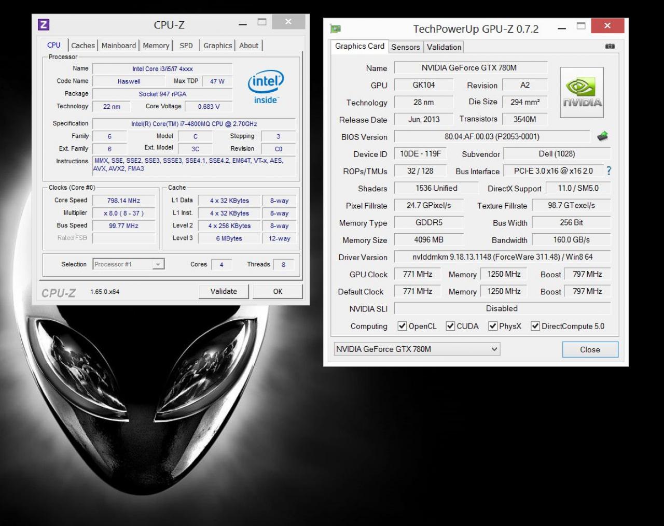Open the Graphics tab in CPU-Z
This screenshot has width=664, height=526.
coord(218,46)
